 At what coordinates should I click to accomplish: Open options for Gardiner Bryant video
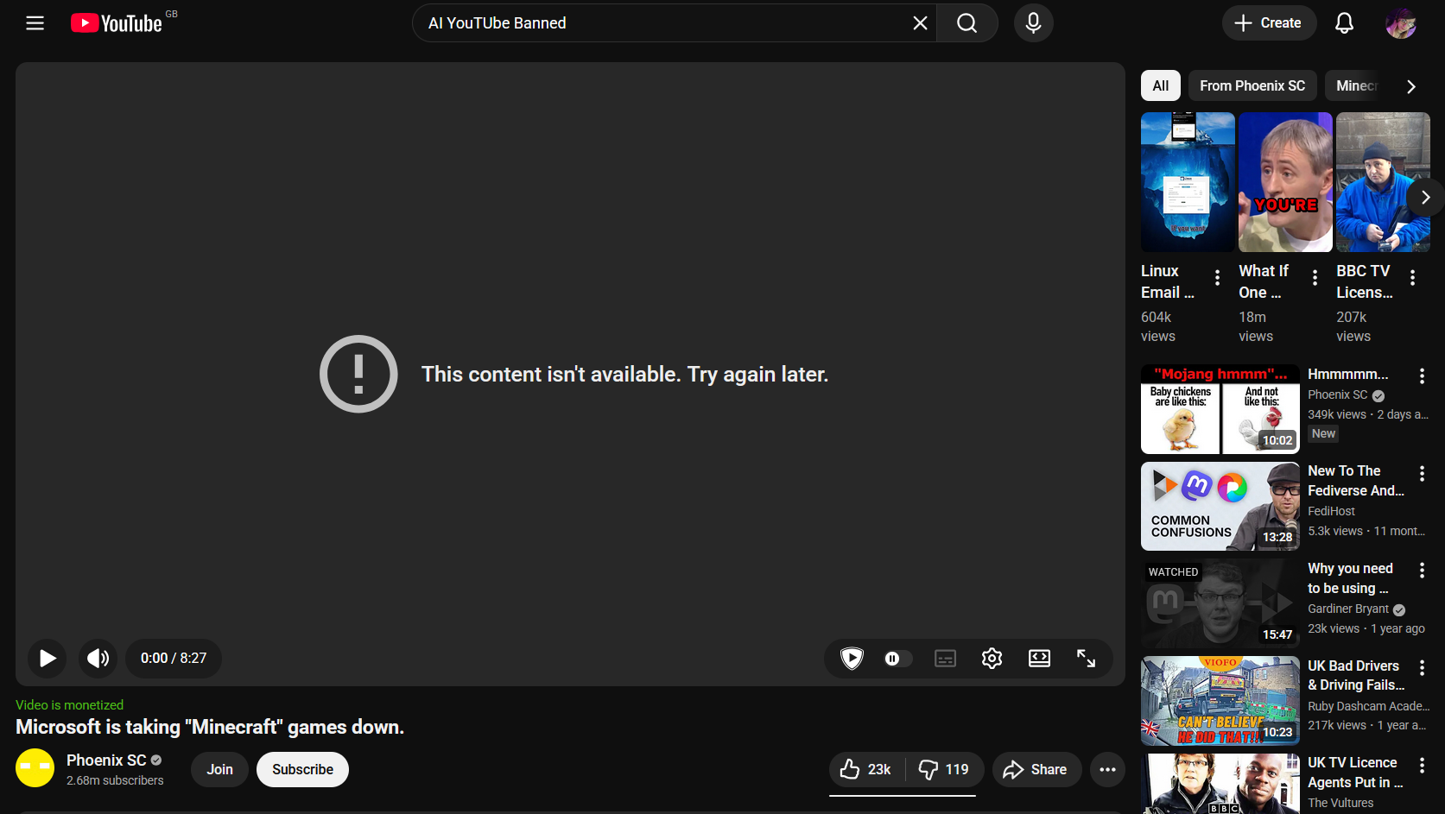click(1422, 570)
